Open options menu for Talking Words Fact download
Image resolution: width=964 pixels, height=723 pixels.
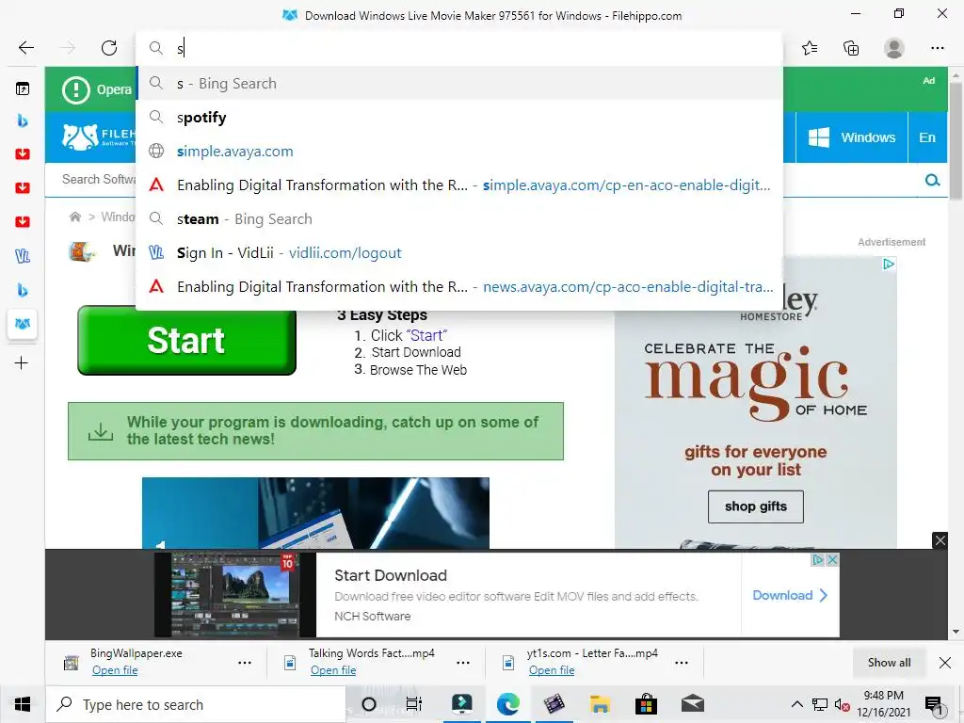coord(463,663)
